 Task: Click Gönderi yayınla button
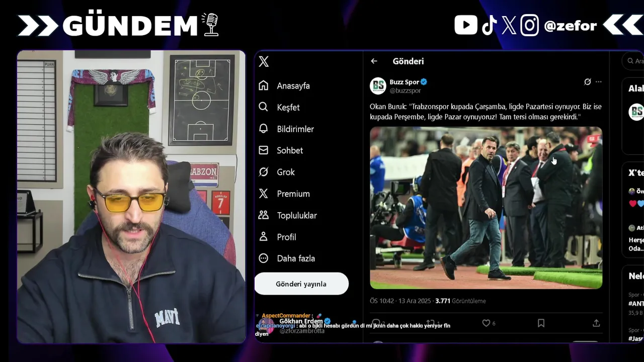(301, 284)
